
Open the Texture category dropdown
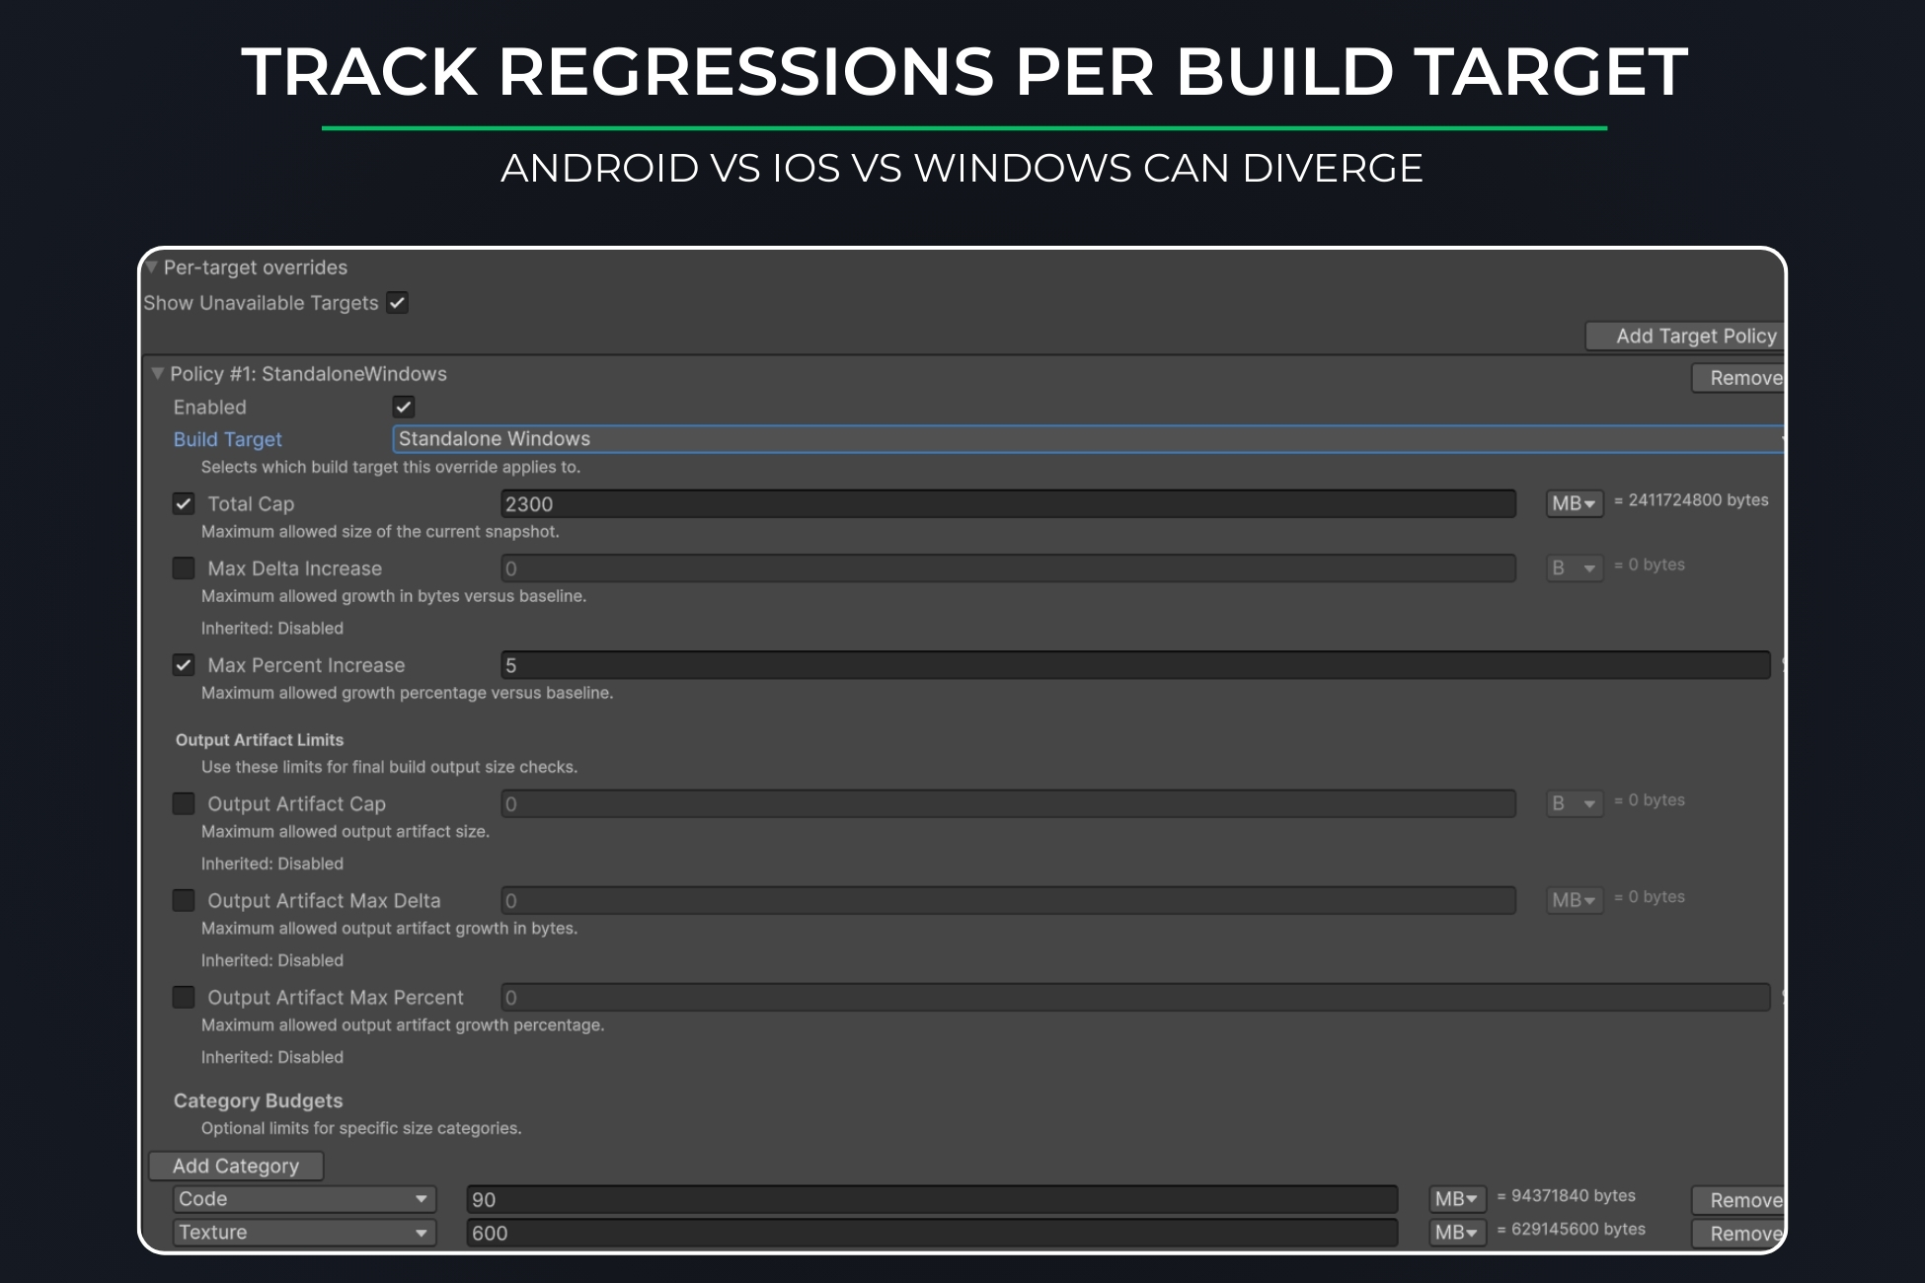point(303,1233)
